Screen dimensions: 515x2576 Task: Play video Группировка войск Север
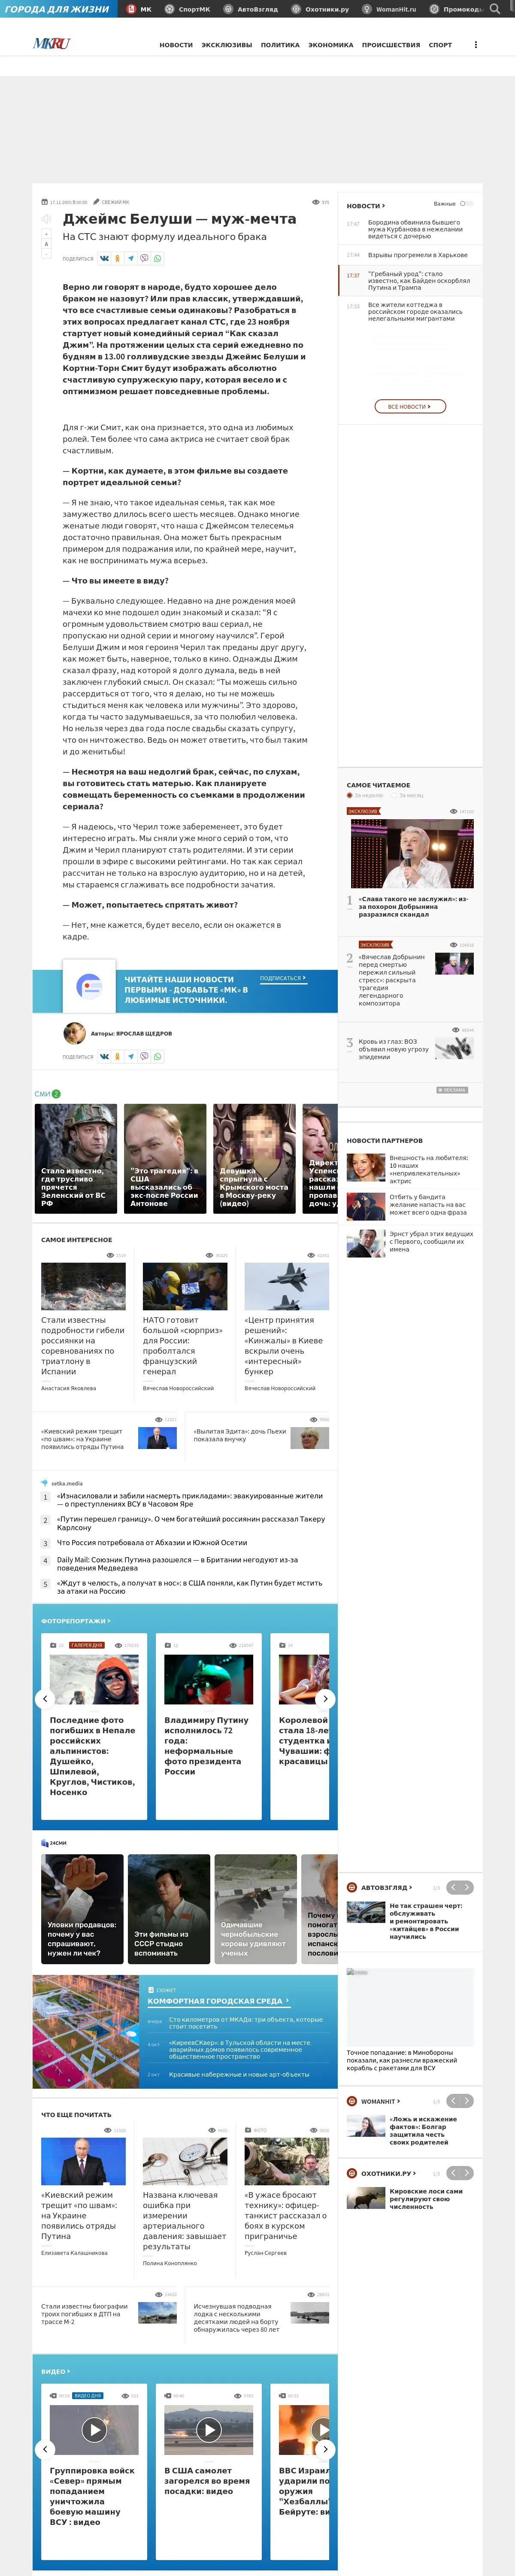point(94,2429)
